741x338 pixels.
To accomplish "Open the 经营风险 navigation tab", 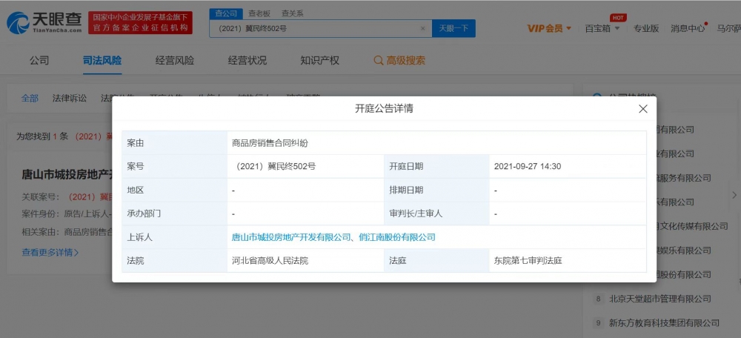I will 175,61.
